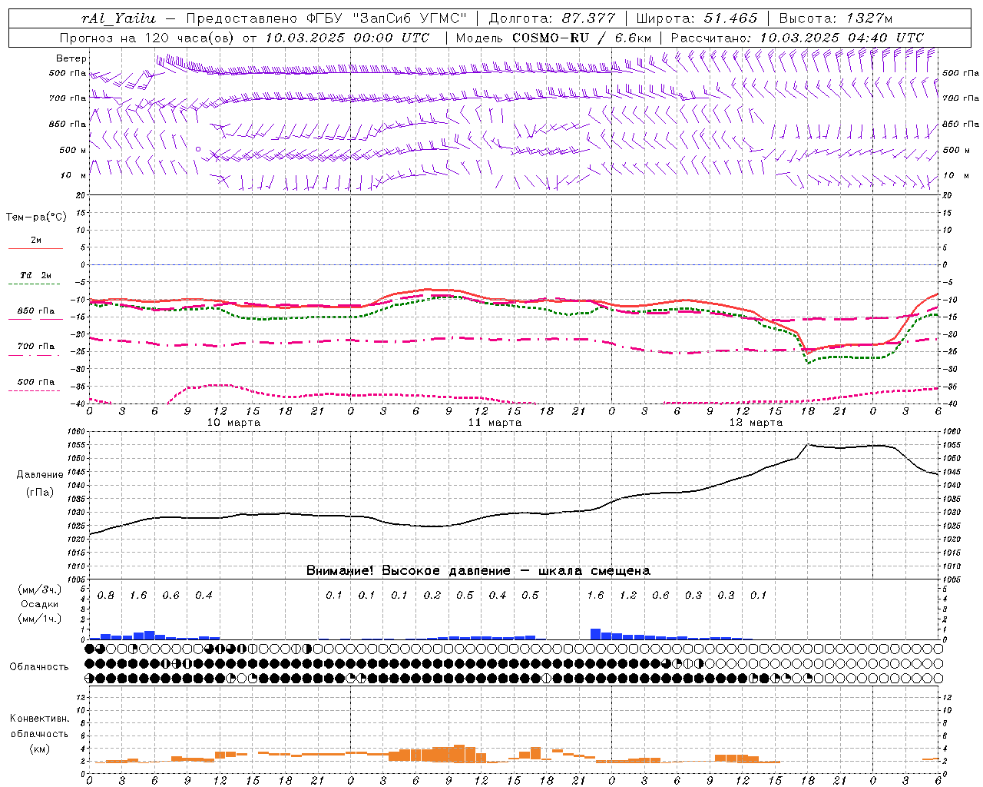The height and width of the screenshot is (787, 983).
Task: Click the 0.2 precipitation value
Action: pyautogui.click(x=432, y=596)
